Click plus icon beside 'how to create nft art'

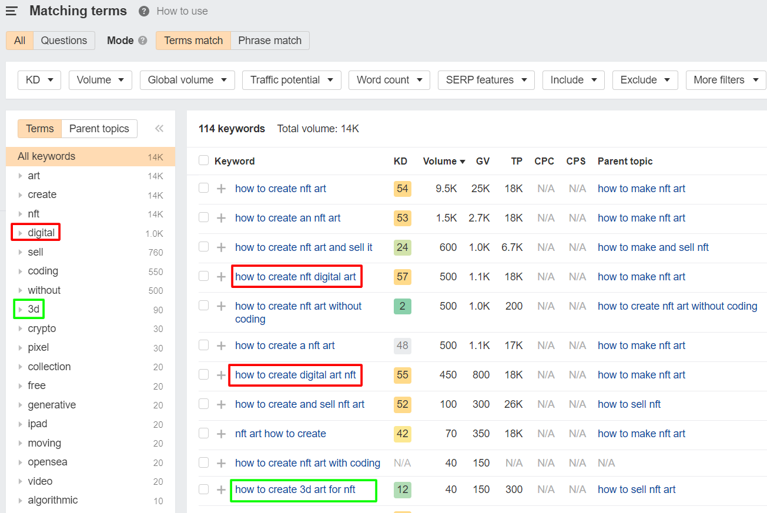pyautogui.click(x=222, y=189)
